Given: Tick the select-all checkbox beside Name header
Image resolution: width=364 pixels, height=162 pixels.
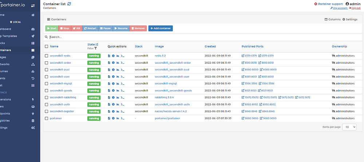Looking at the screenshot, I should [x=47, y=46].
